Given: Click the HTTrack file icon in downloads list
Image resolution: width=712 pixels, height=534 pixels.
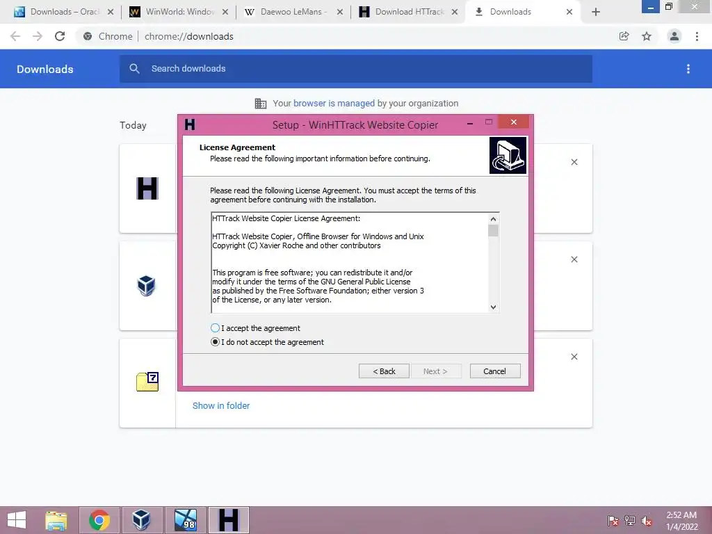Looking at the screenshot, I should [x=147, y=188].
